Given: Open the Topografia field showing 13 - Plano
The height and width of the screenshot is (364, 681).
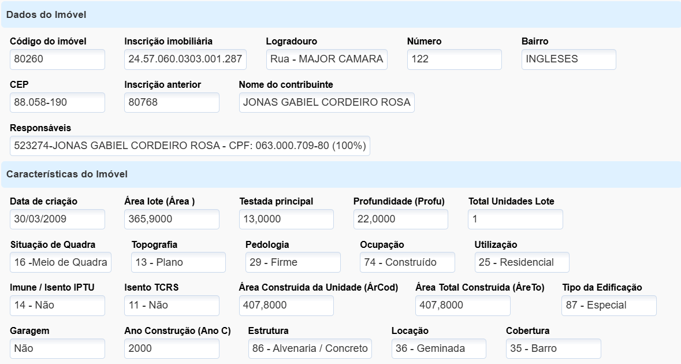Looking at the screenshot, I should (178, 262).
